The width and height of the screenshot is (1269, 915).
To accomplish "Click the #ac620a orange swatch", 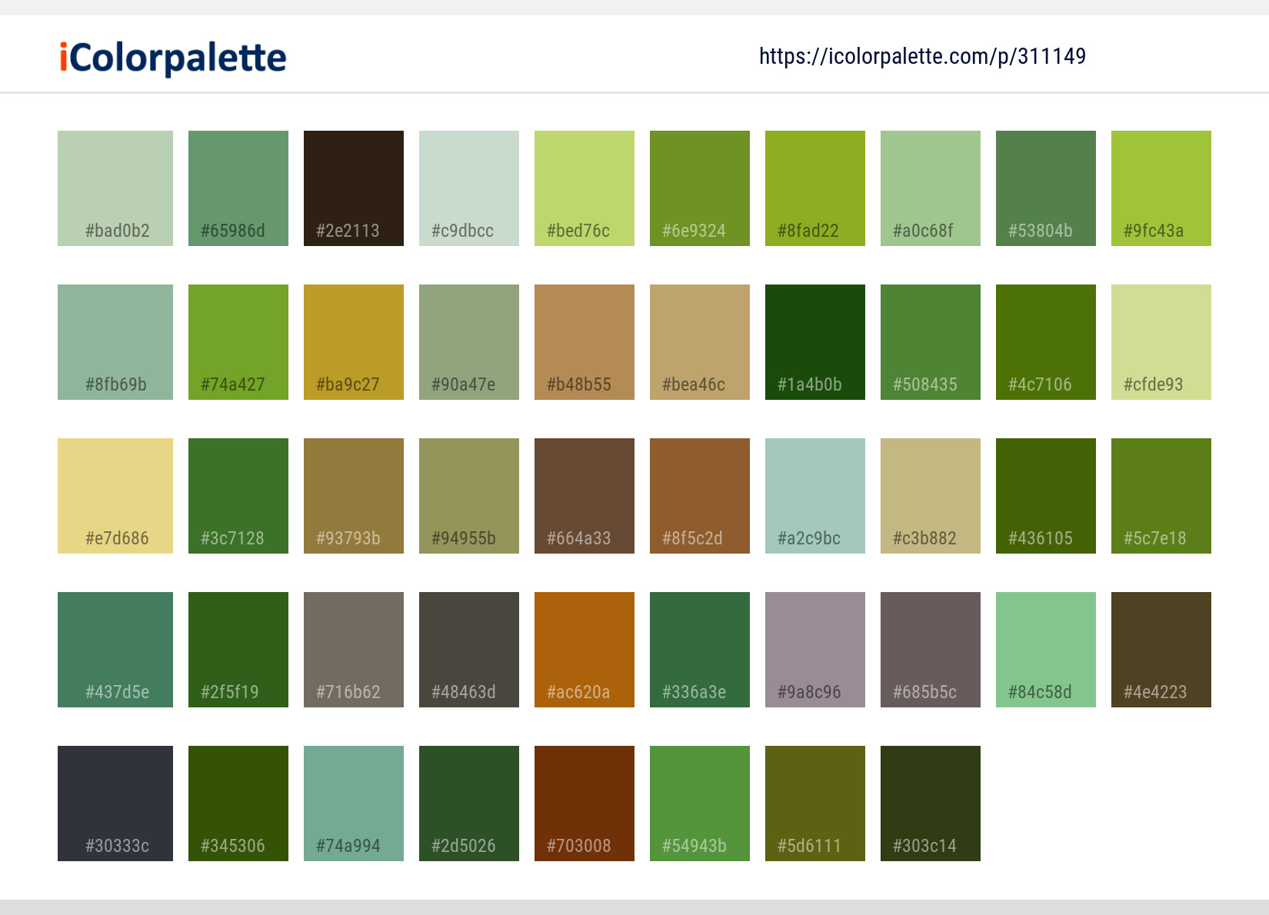I will (584, 649).
